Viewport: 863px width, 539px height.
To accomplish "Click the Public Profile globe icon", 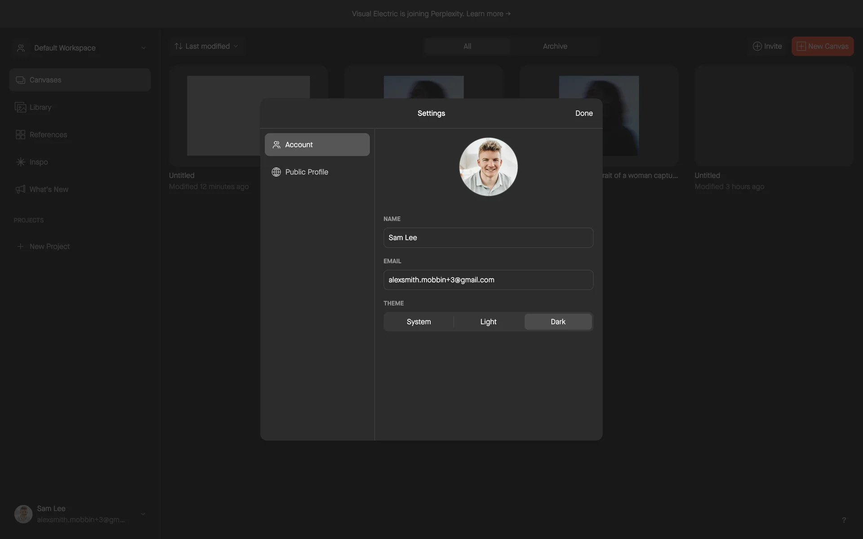I will coord(276,172).
